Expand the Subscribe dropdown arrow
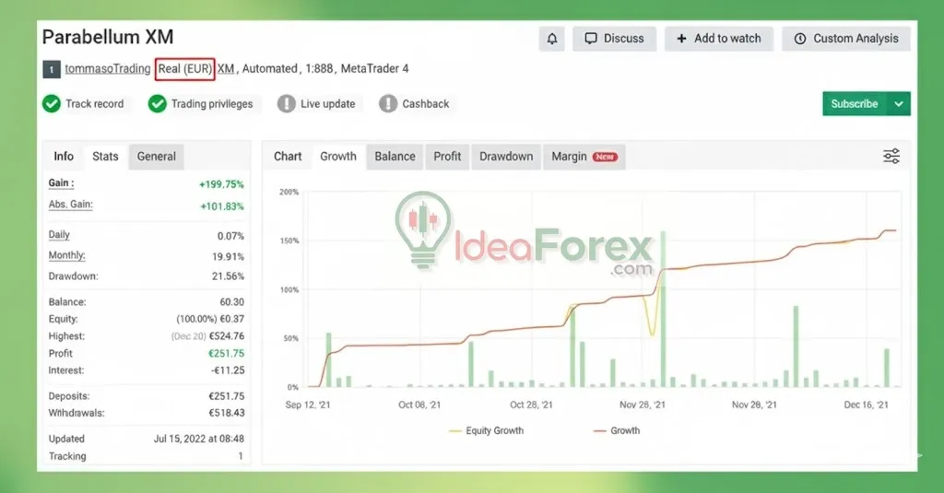 click(x=898, y=103)
